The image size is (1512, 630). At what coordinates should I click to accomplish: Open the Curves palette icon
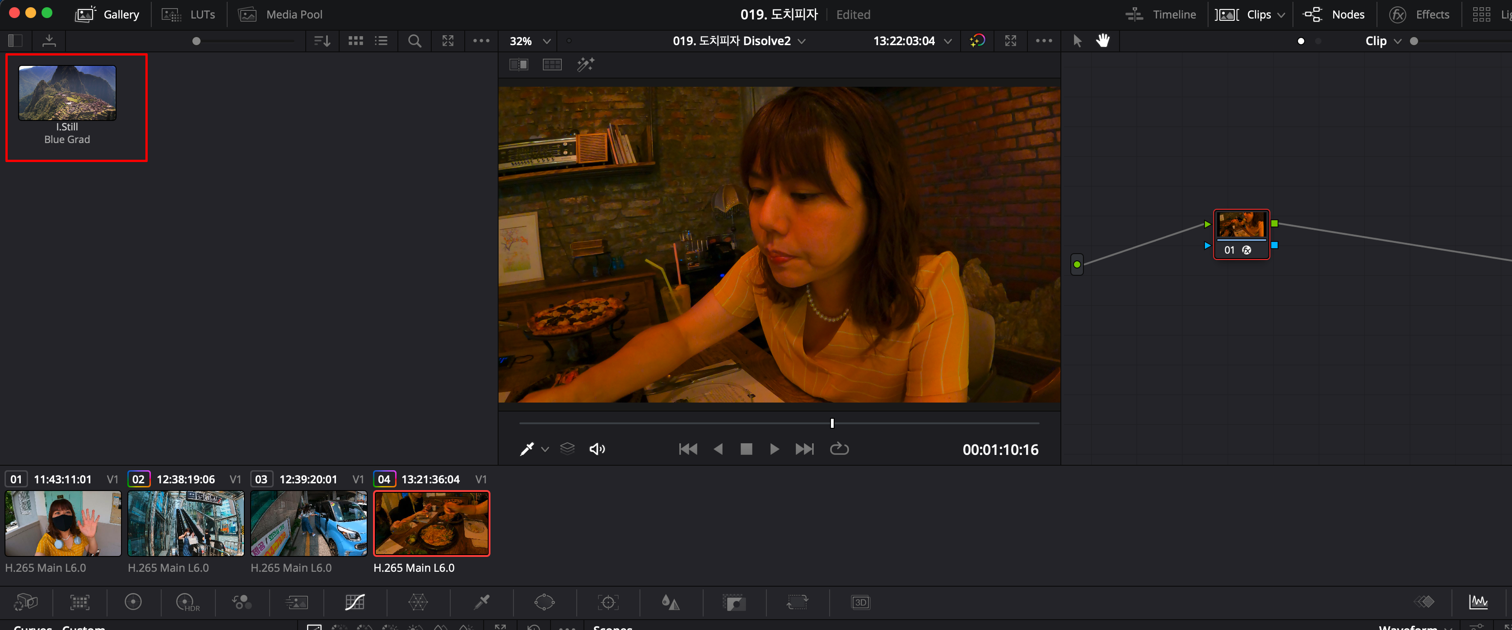coord(355,602)
